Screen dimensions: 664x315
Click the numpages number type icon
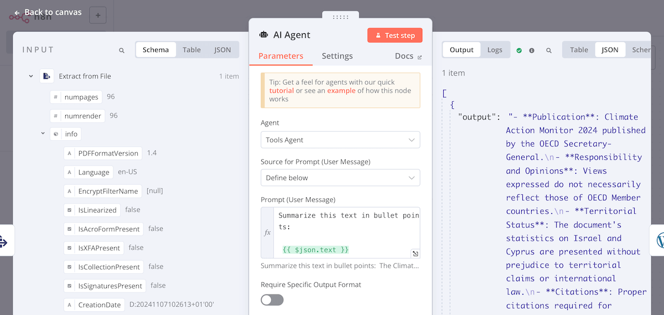(x=55, y=97)
